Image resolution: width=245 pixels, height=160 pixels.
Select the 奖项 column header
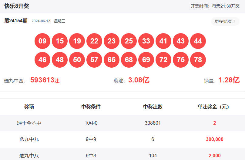[x=29, y=107]
